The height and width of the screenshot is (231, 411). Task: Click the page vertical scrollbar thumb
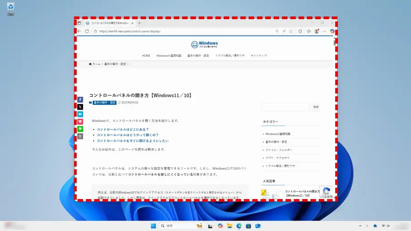334,42
